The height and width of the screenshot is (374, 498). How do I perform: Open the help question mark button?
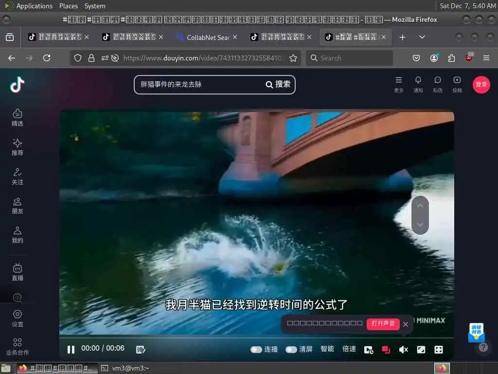pos(483,347)
